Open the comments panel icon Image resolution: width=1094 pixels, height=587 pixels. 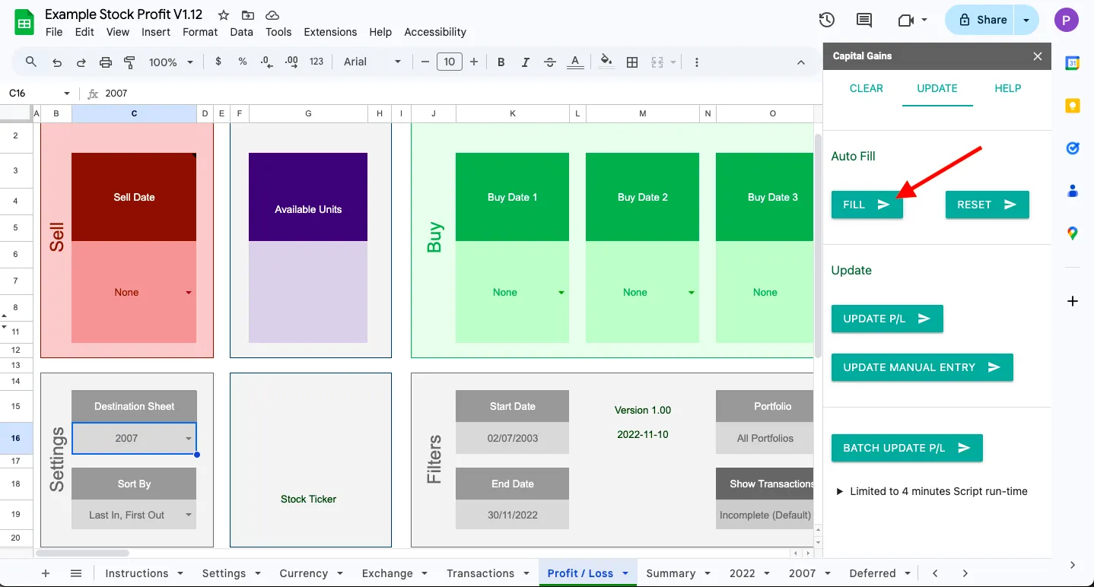(x=863, y=21)
